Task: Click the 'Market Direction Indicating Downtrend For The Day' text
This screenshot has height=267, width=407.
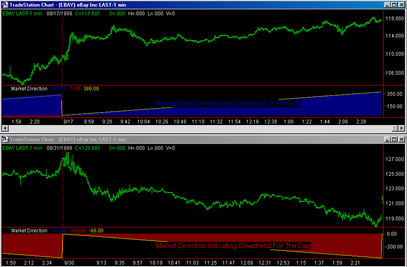Action: pyautogui.click(x=233, y=246)
